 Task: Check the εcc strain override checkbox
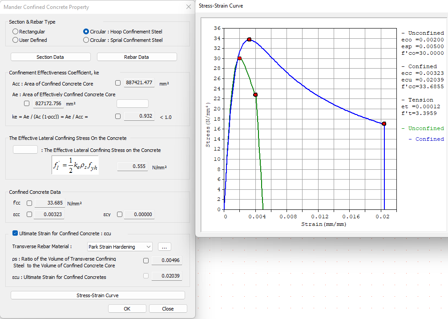[29, 214]
